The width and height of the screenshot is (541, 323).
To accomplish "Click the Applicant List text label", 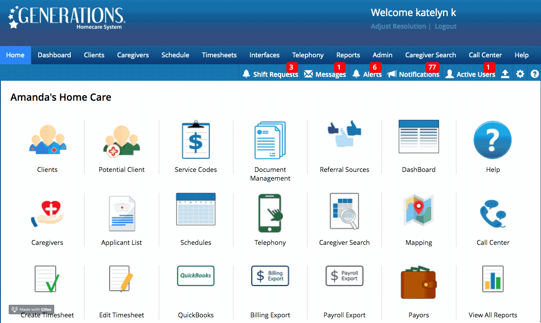I will [x=121, y=243].
